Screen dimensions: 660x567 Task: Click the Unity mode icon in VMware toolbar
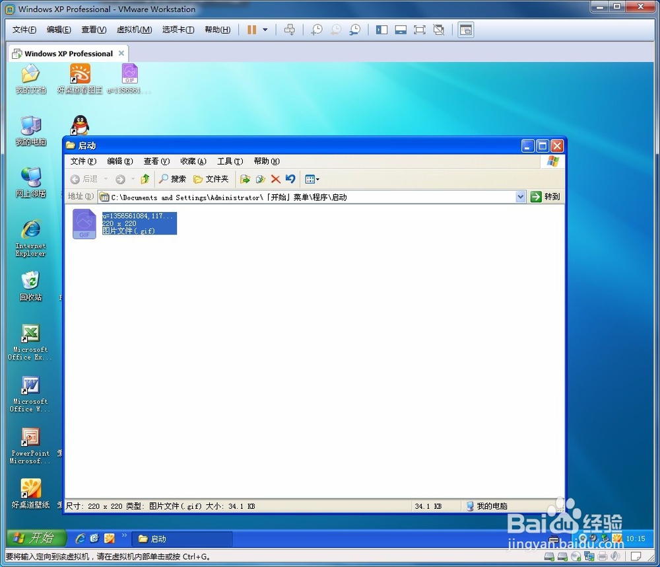click(x=439, y=30)
